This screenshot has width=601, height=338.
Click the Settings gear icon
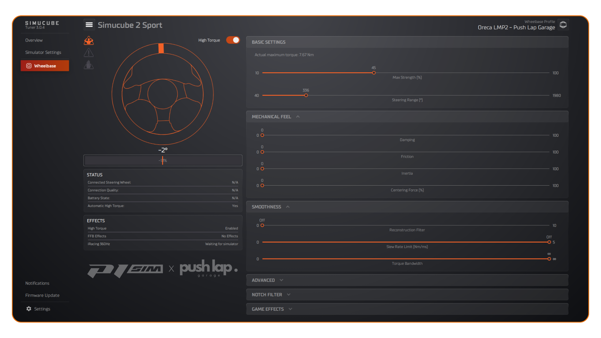(x=29, y=309)
